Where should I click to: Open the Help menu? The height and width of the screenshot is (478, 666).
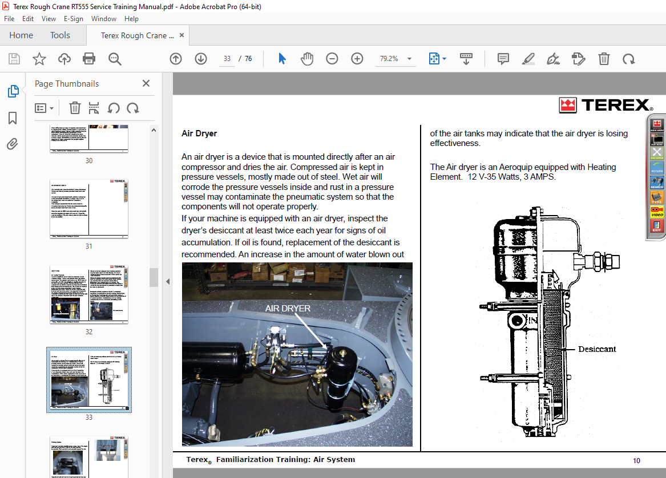click(x=131, y=19)
